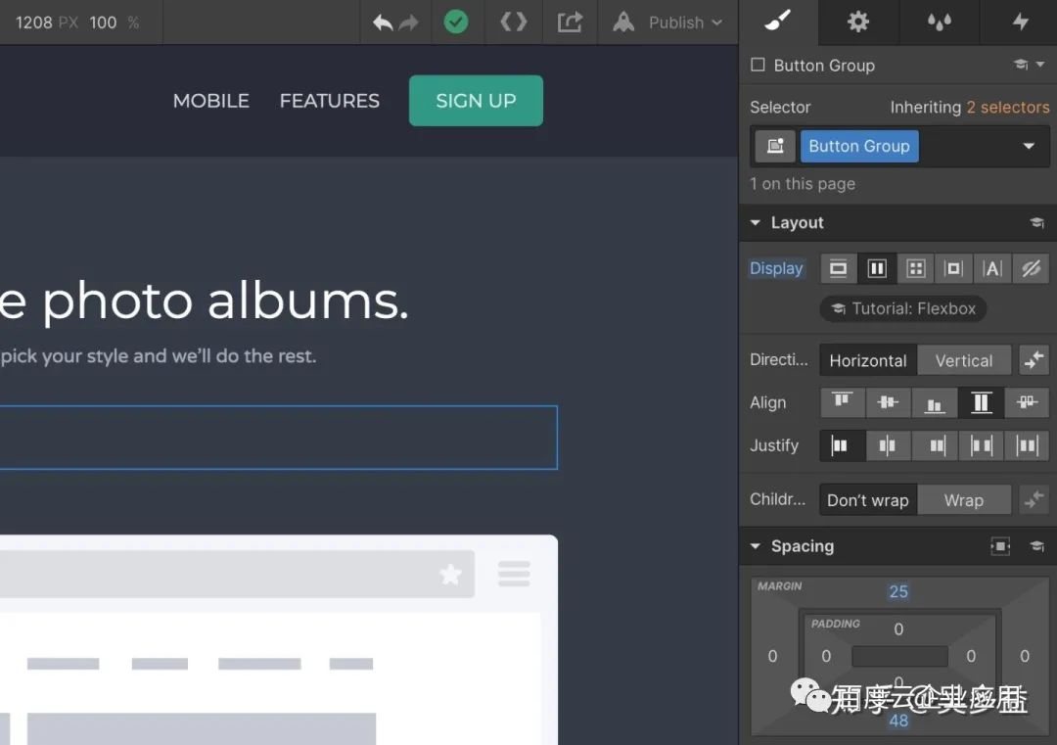Select Don't wrap for children
The width and height of the screenshot is (1057, 745).
pyautogui.click(x=868, y=500)
